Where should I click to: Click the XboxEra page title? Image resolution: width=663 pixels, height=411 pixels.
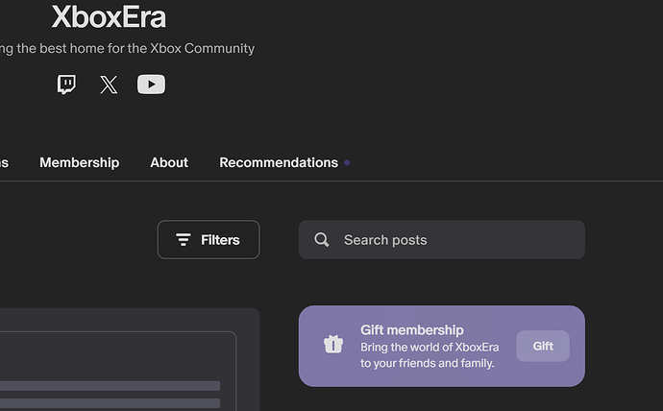click(109, 17)
